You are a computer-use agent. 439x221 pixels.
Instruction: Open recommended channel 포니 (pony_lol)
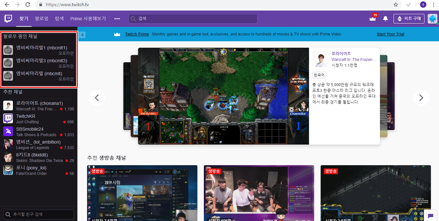pos(39,170)
